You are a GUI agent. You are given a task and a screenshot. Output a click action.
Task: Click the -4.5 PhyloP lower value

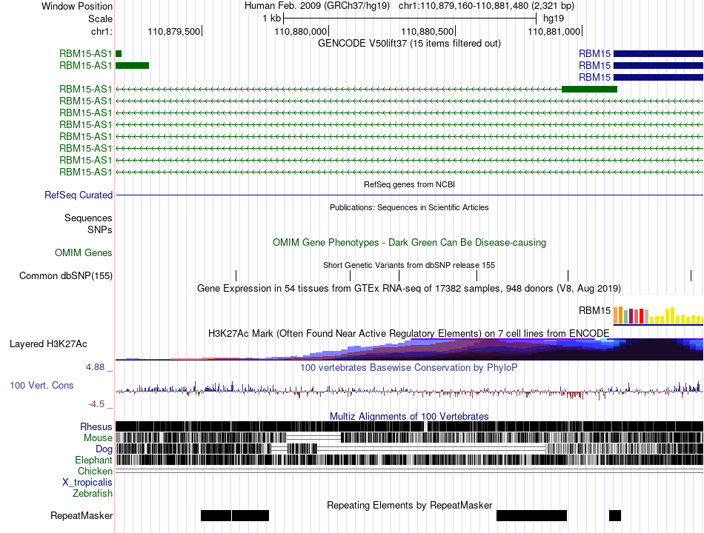pos(96,404)
